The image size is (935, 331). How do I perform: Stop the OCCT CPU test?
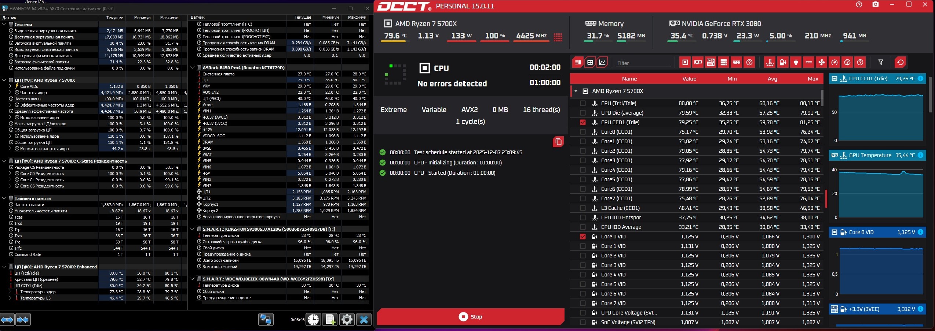coord(471,317)
